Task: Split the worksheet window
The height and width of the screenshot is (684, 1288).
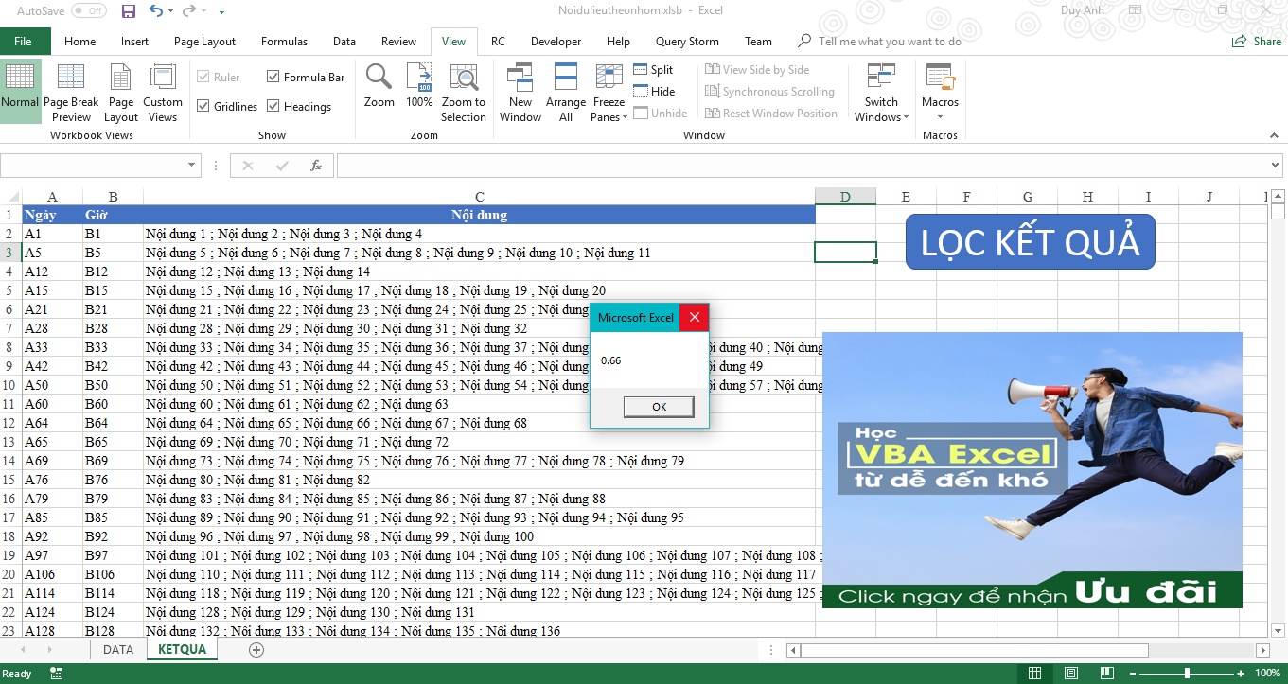Action: [x=653, y=70]
